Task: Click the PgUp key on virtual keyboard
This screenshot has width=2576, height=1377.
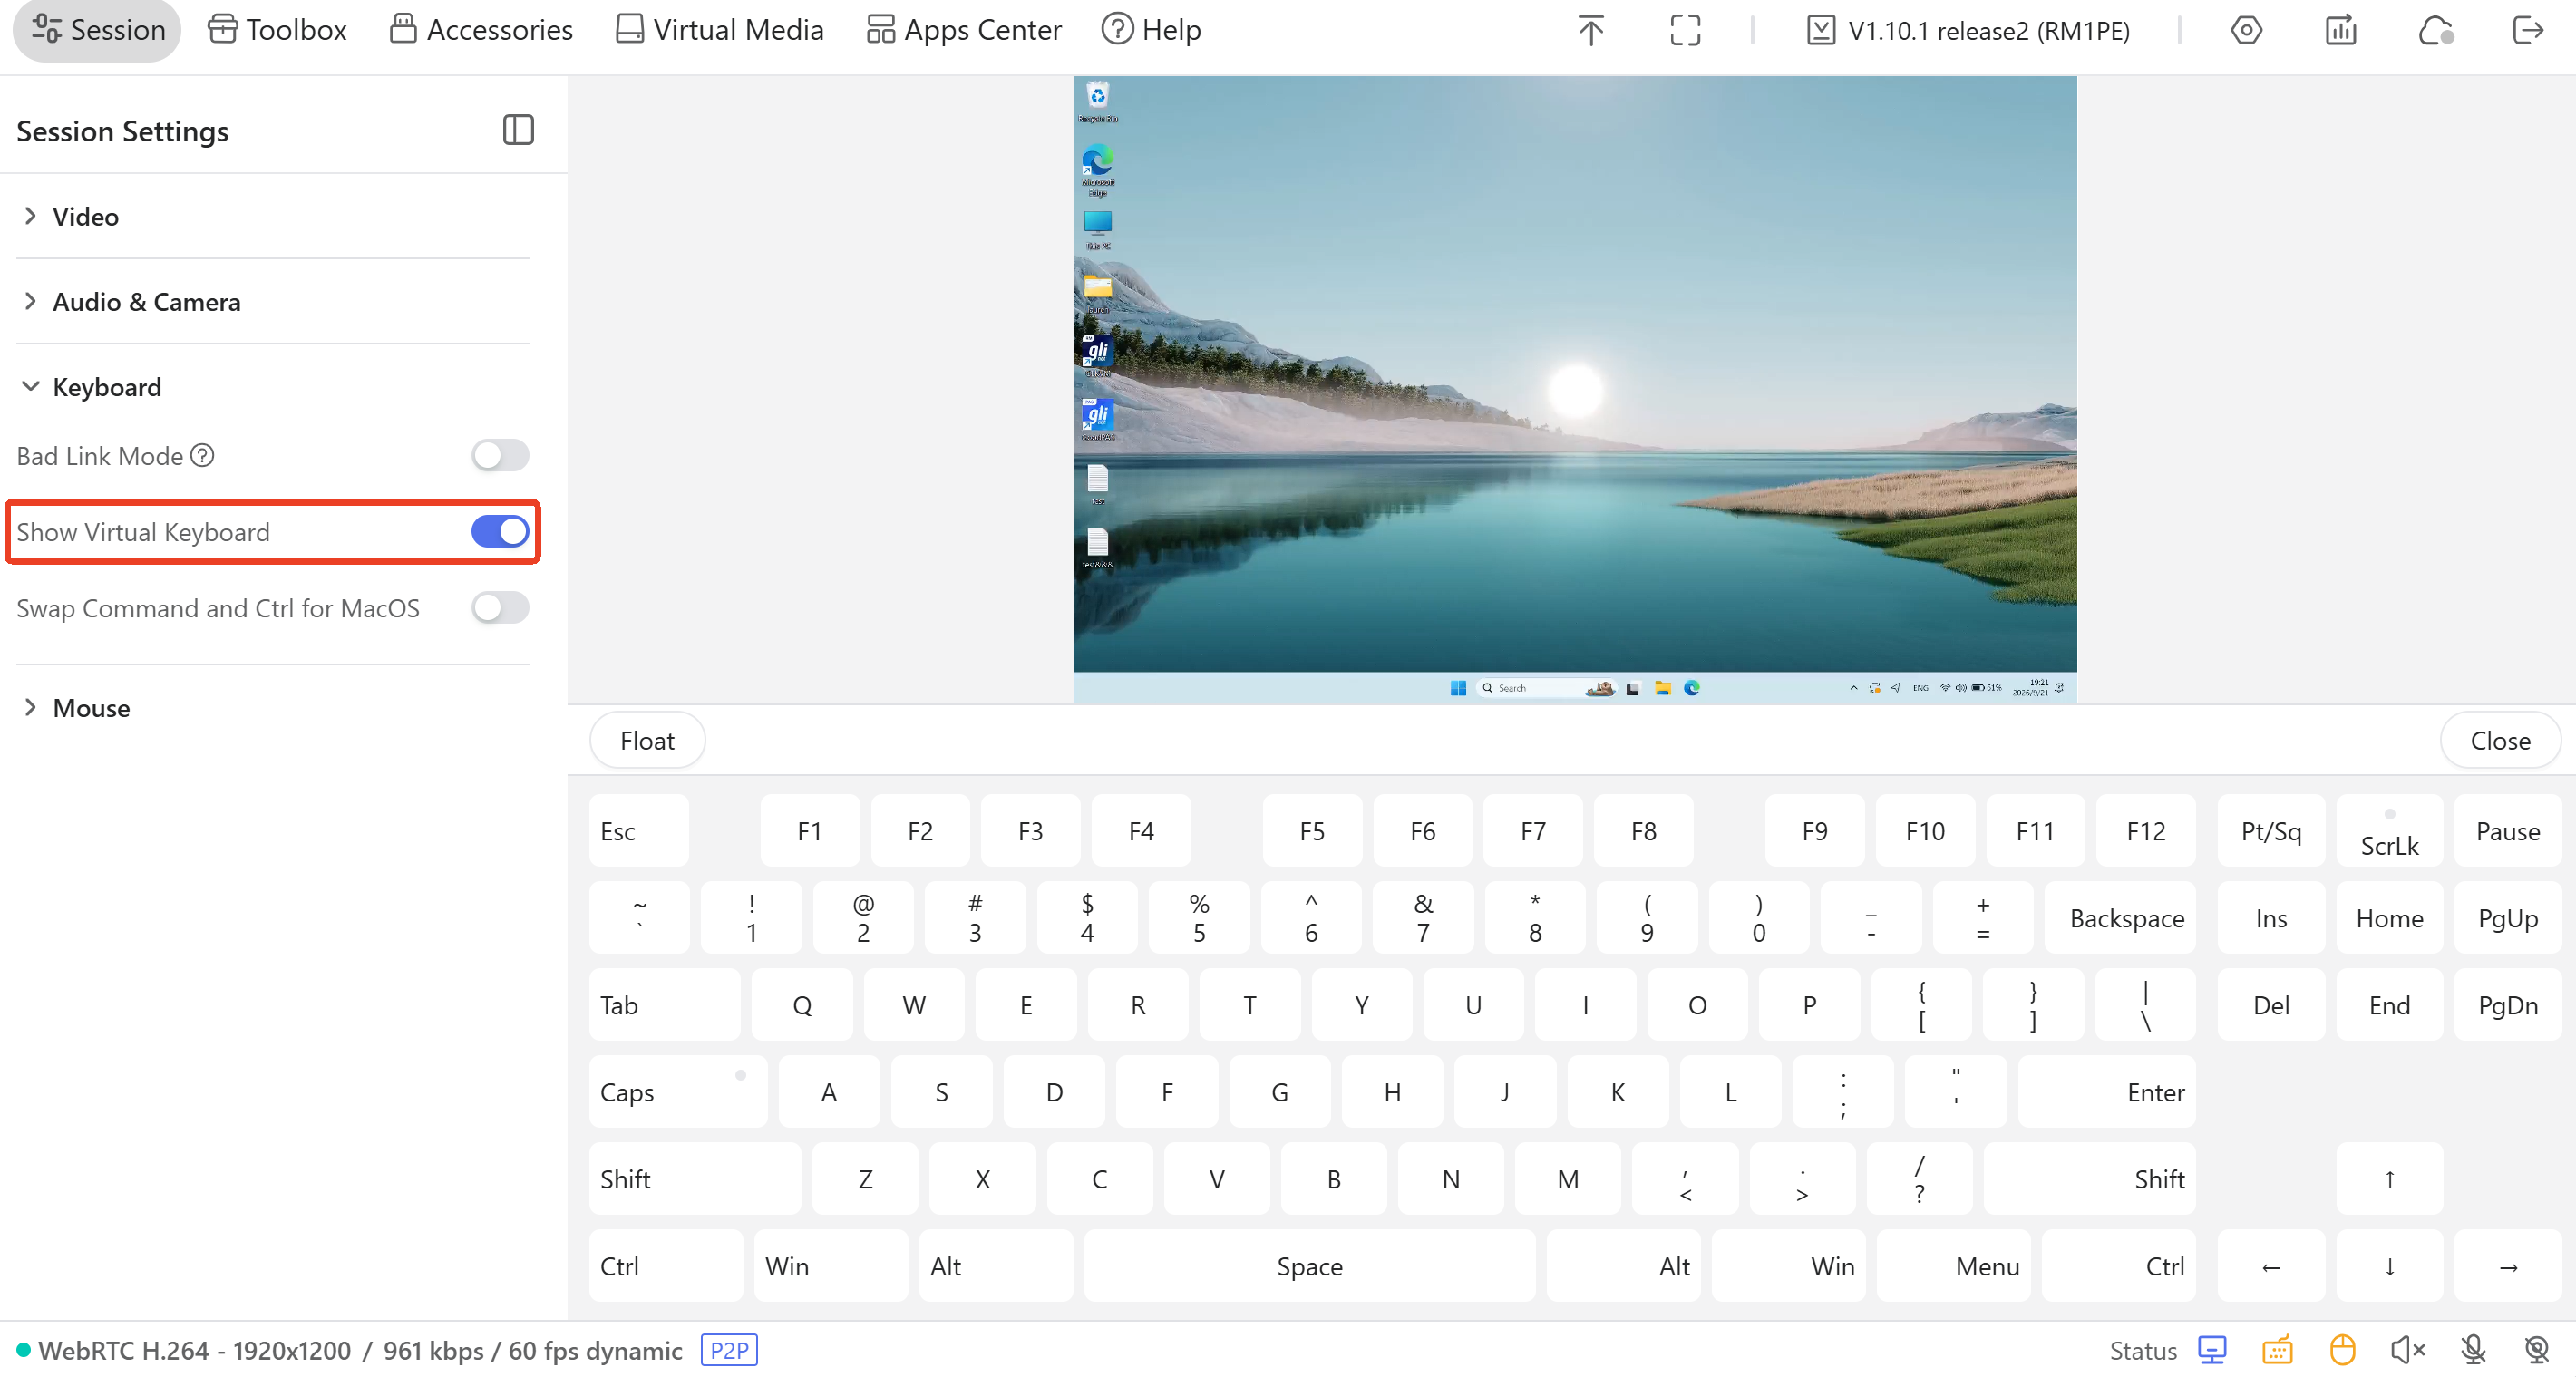Action: [2507, 918]
